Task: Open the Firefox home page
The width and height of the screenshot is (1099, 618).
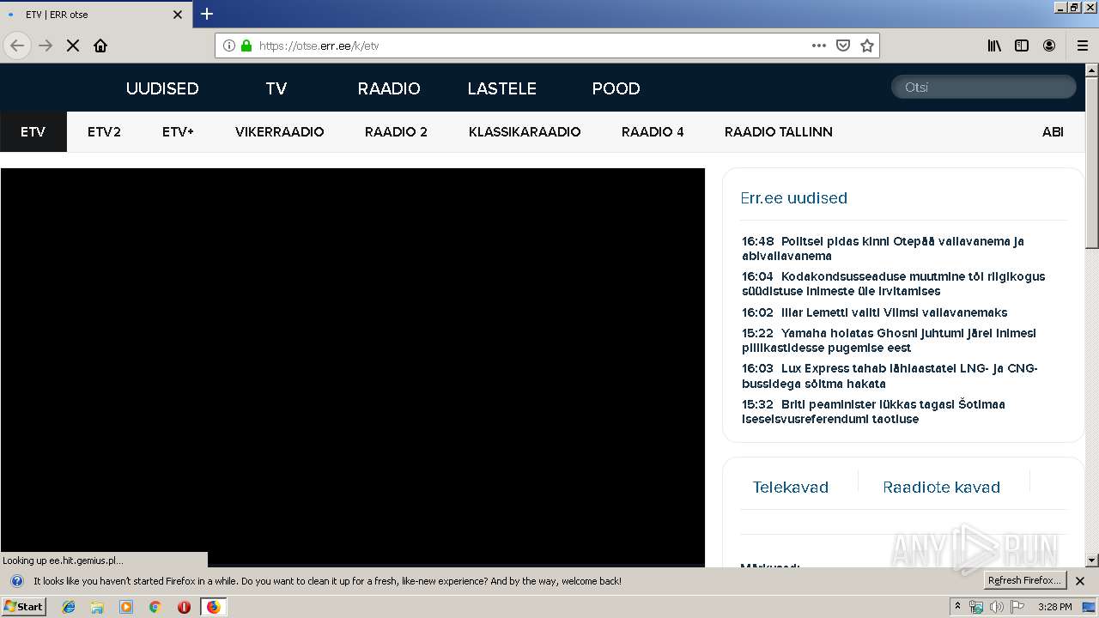Action: (x=100, y=45)
